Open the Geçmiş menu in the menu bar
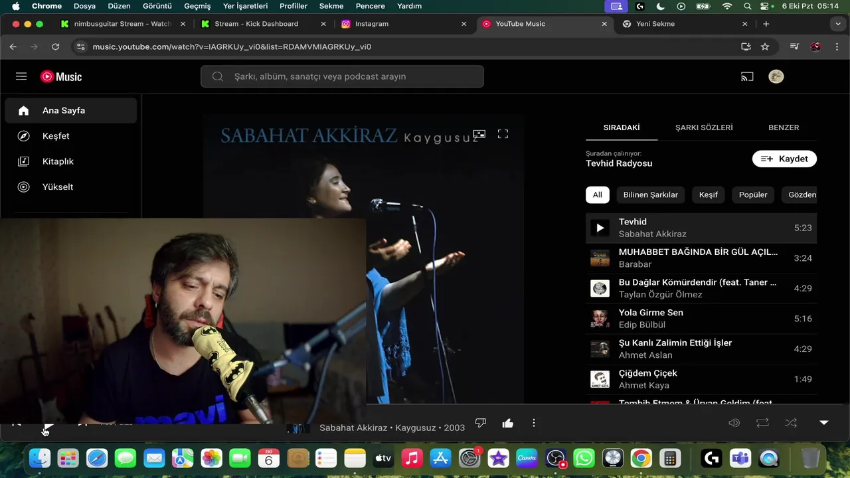The height and width of the screenshot is (478, 850). (197, 6)
